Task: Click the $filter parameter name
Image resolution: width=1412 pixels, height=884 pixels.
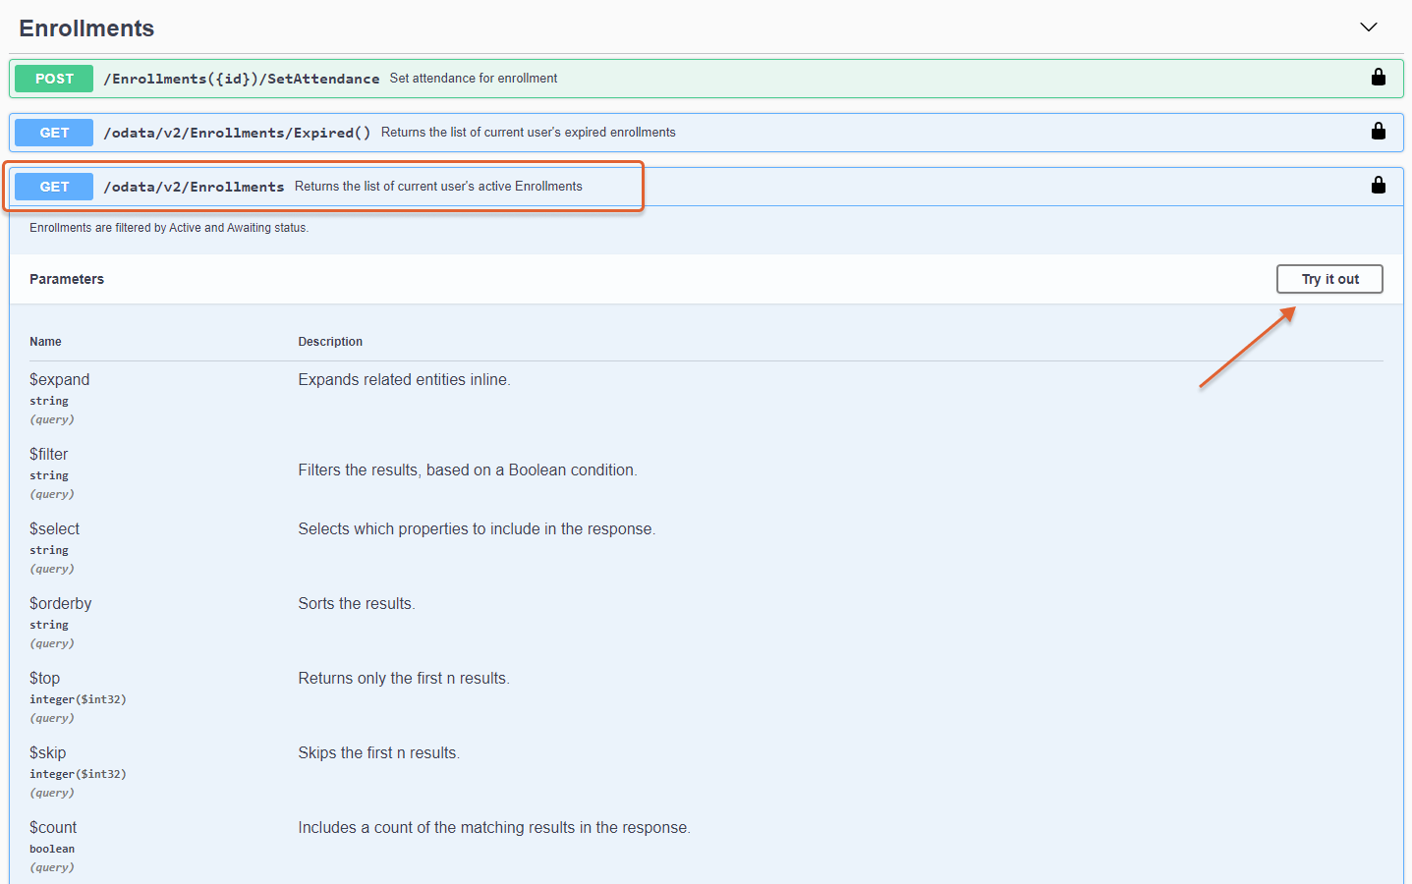Action: click(x=48, y=454)
